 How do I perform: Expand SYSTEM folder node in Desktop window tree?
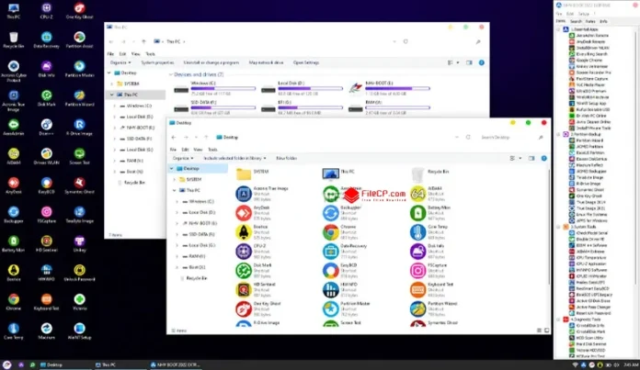(x=175, y=179)
